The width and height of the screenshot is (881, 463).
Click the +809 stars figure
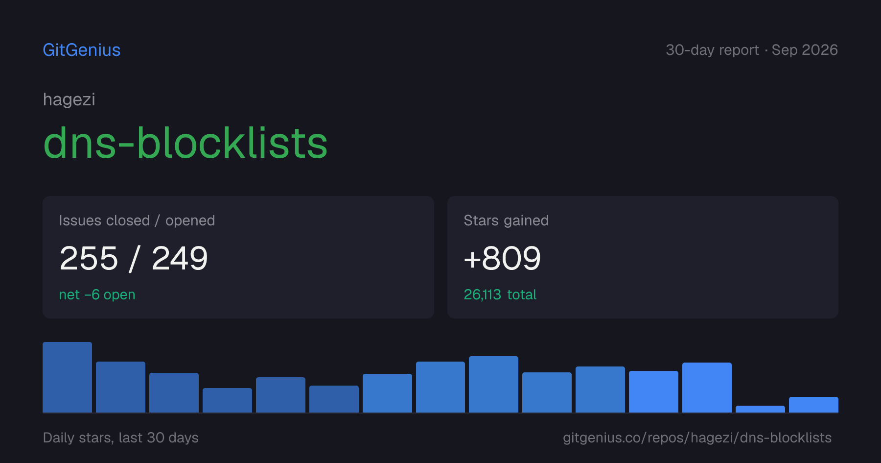pyautogui.click(x=502, y=258)
